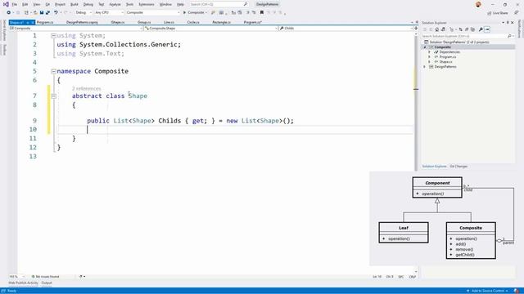Click the search magnifier icon in title bar
Screen dimensions: 524x294
pos(246,4)
